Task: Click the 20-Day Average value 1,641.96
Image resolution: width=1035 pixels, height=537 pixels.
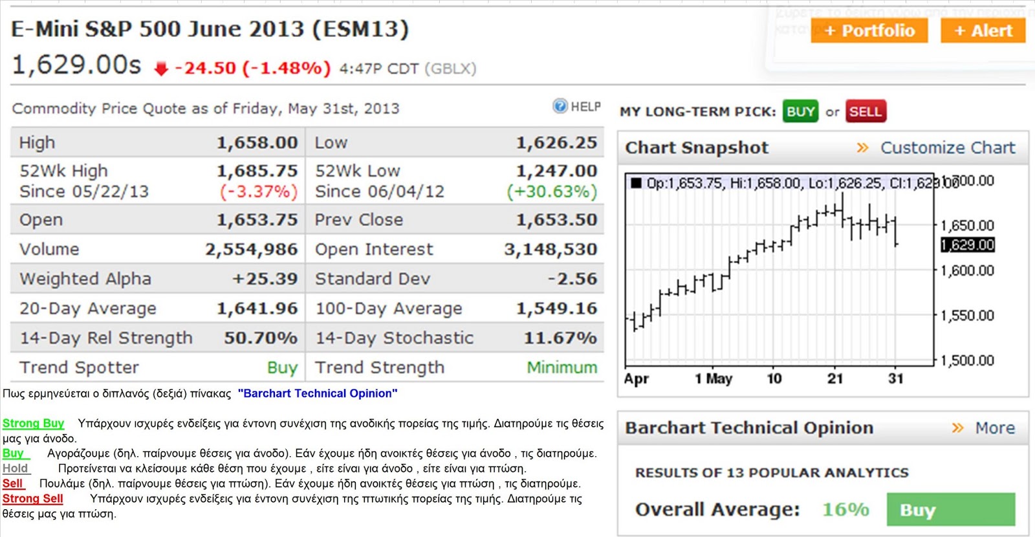Action: pyautogui.click(x=257, y=309)
